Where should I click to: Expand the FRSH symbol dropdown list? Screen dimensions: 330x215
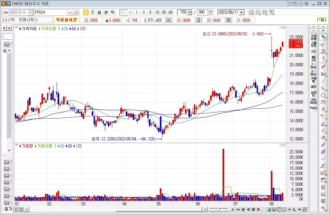[70, 13]
